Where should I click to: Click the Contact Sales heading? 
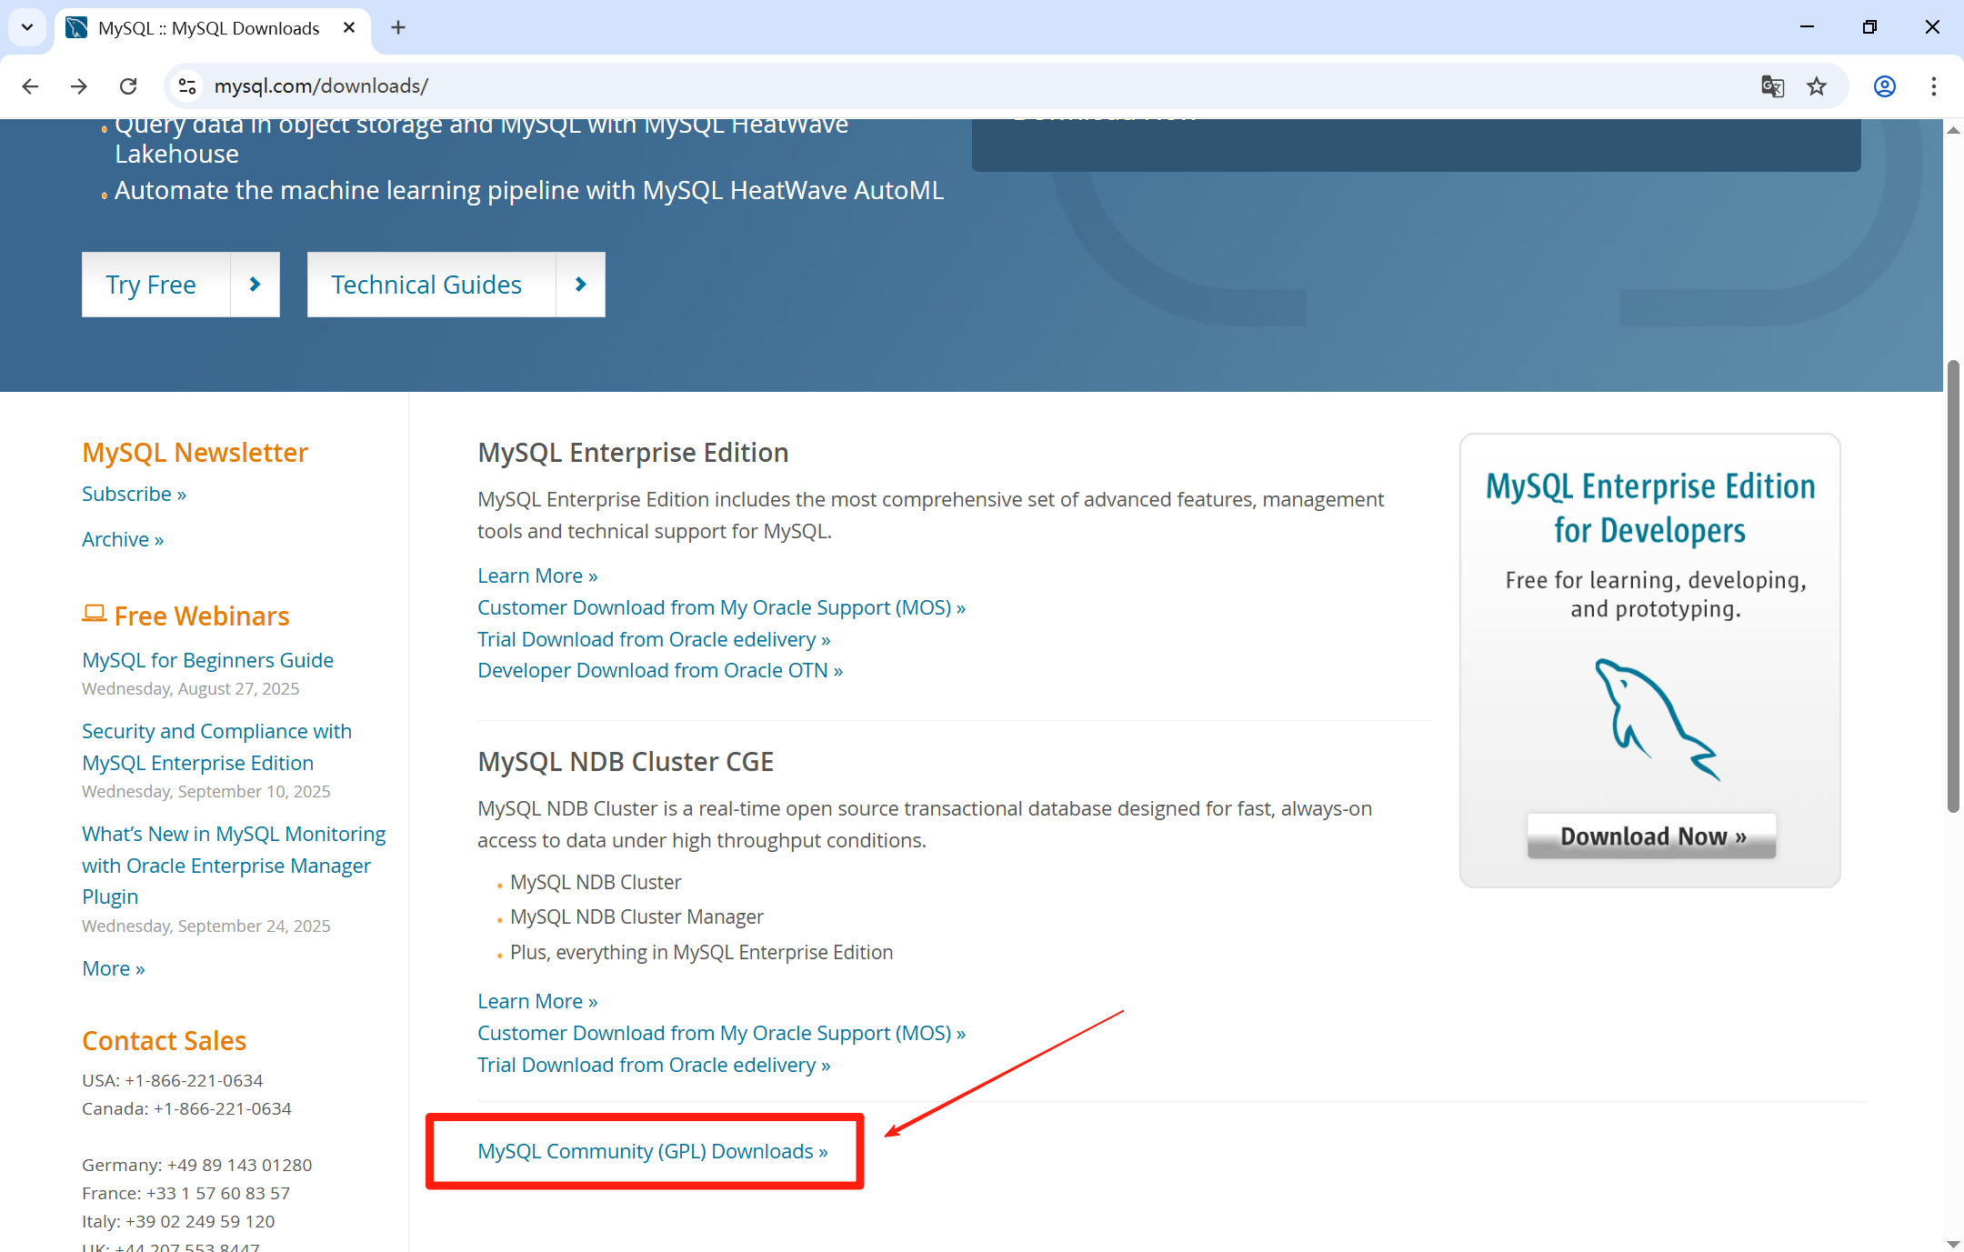click(164, 1040)
